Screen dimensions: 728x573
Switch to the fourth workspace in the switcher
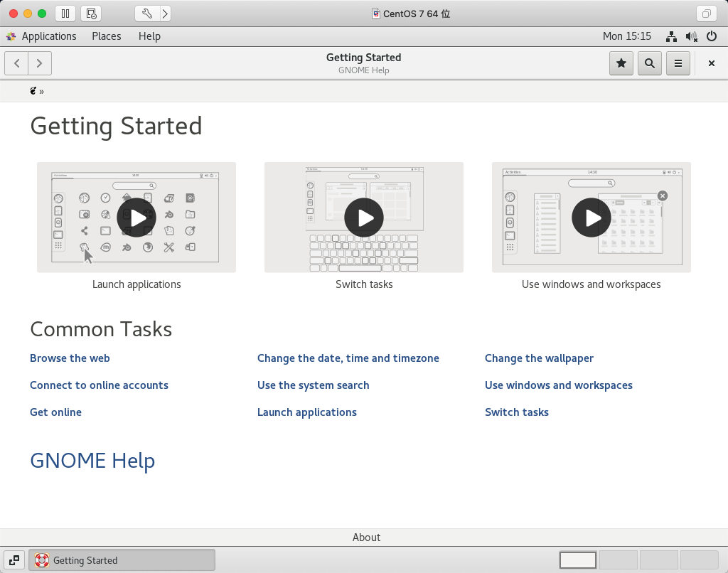click(x=700, y=560)
